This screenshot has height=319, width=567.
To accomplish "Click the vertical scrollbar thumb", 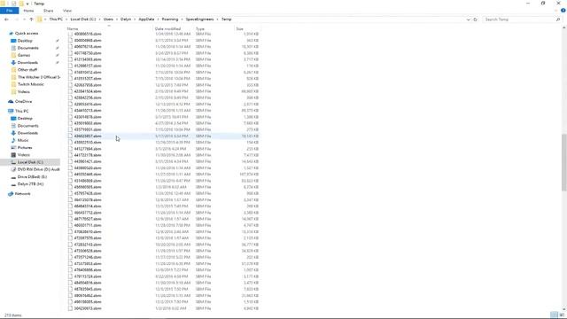I will [x=563, y=162].
